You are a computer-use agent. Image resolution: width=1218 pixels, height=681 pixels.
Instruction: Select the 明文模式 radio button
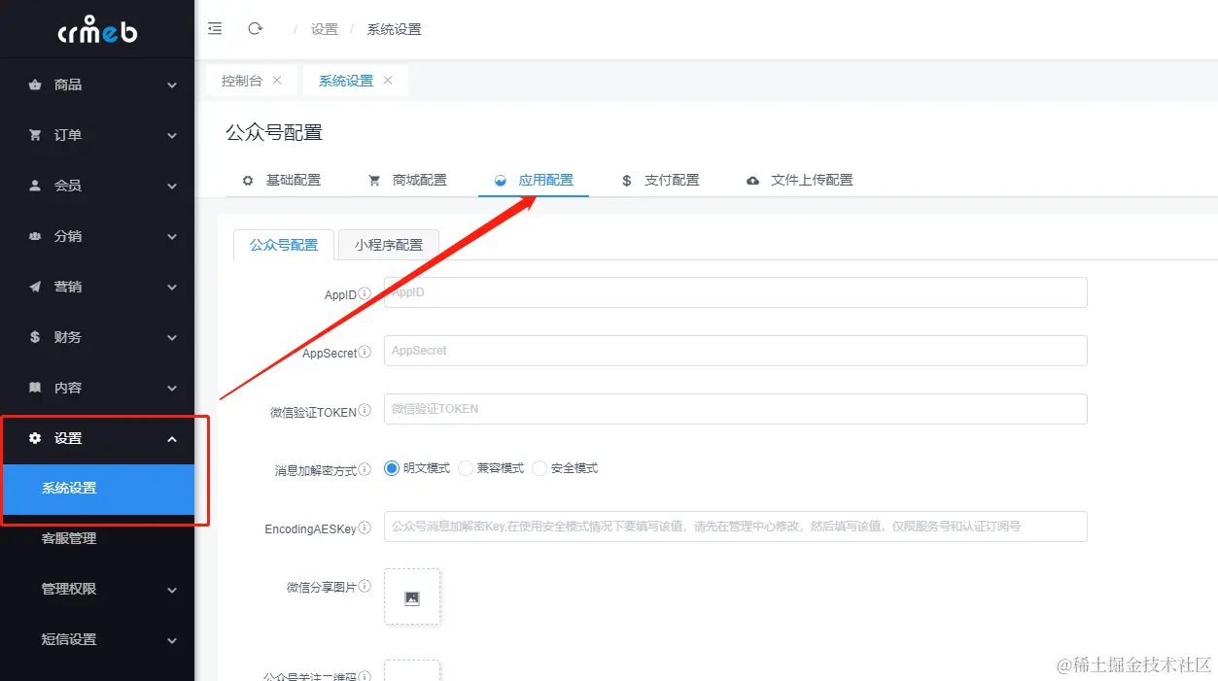392,468
